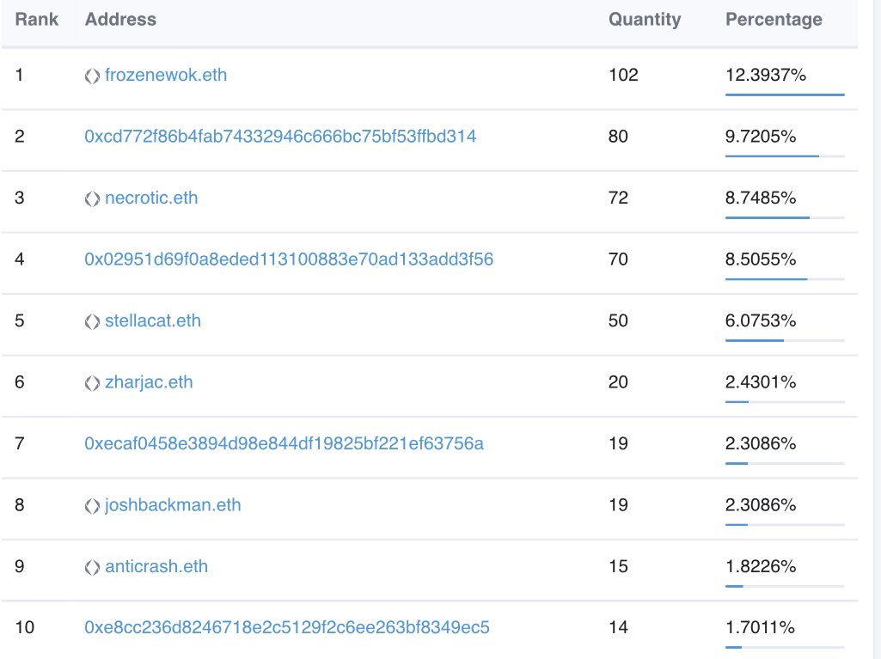Open address 0xe8cc236d8246718e2c5129f2c6ee263bf8349ec5

point(287,627)
